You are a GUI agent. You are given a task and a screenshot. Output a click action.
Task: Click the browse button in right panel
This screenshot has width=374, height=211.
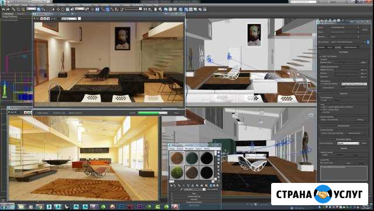coord(361,120)
